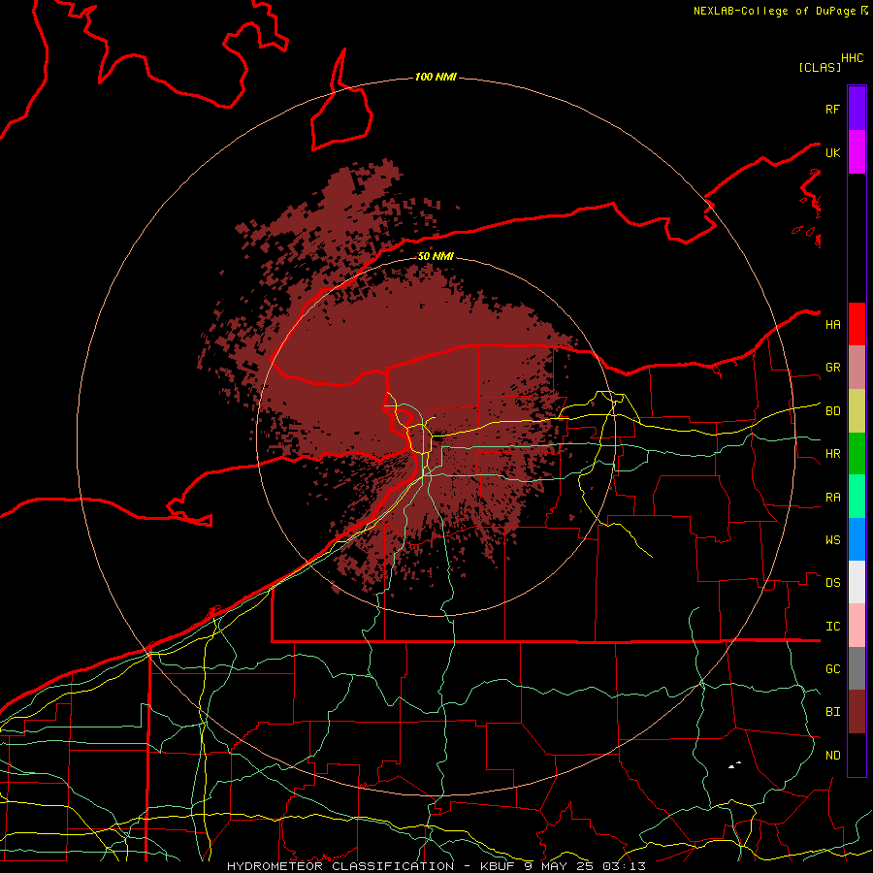
Task: Click the GR legend color swatch
Action: tap(857, 367)
